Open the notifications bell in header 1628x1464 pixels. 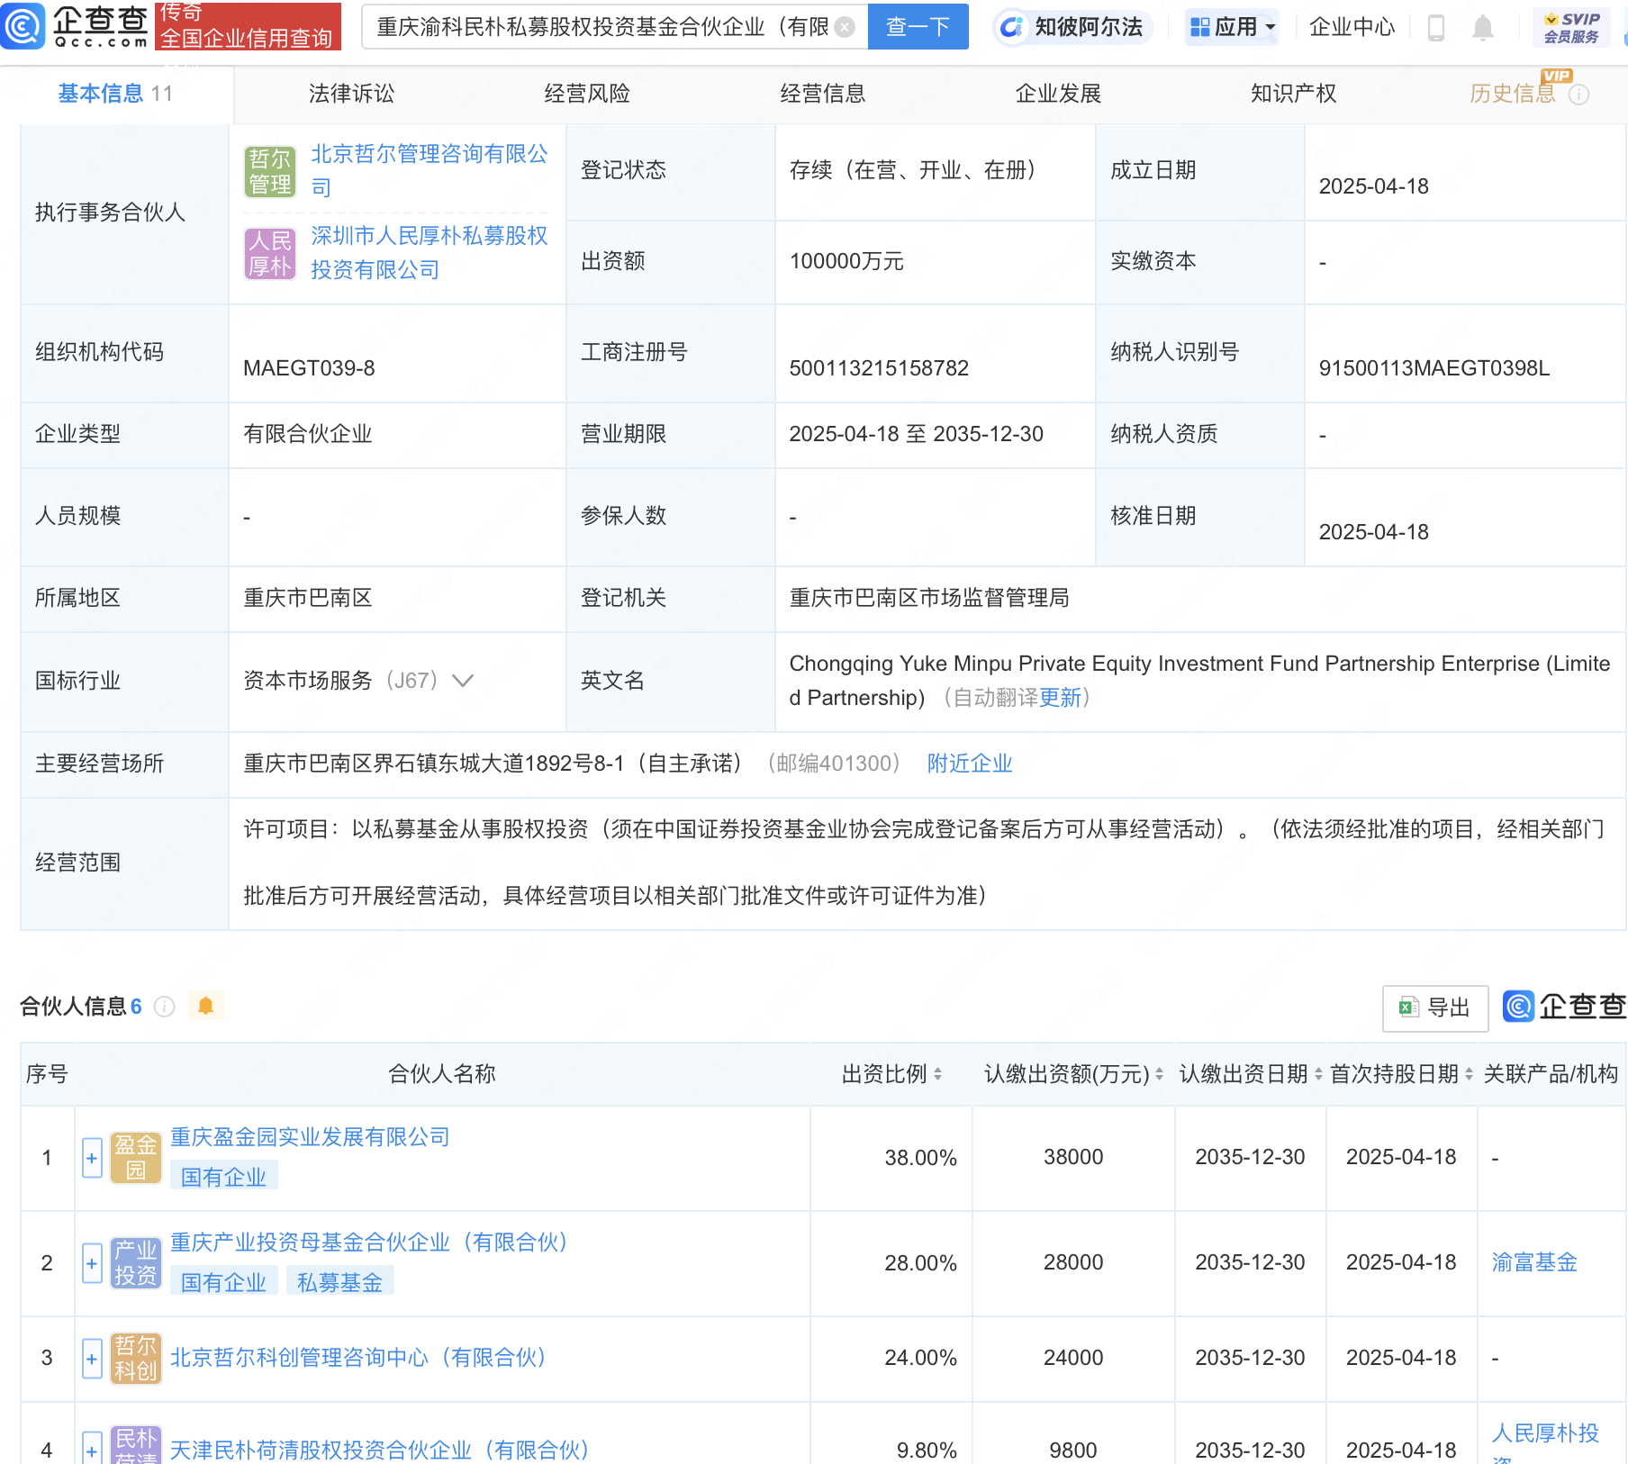click(x=1482, y=28)
